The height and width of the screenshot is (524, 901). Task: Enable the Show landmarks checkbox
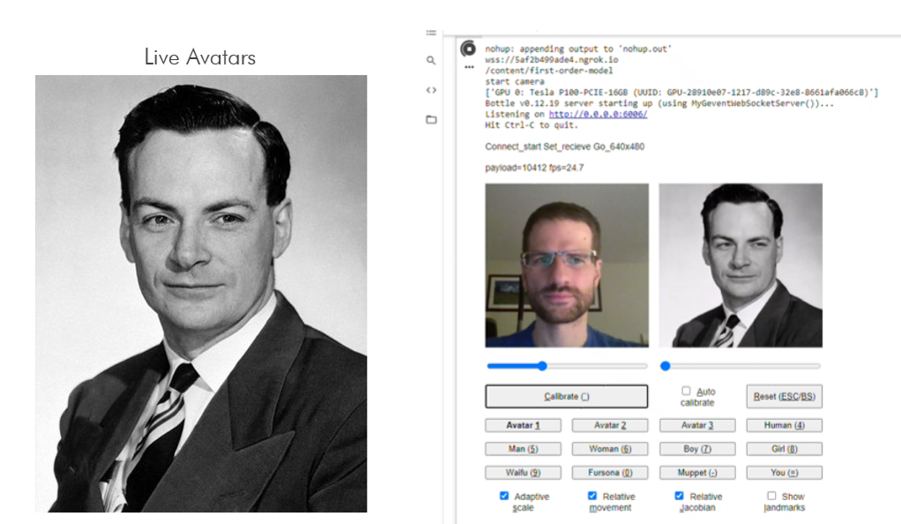click(x=771, y=496)
